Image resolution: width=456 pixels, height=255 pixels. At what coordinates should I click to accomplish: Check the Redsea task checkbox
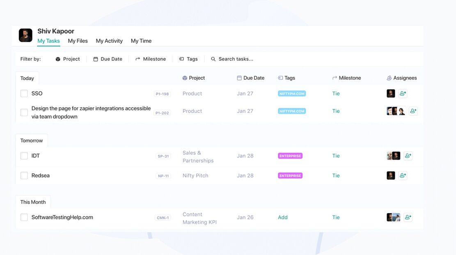tap(24, 175)
